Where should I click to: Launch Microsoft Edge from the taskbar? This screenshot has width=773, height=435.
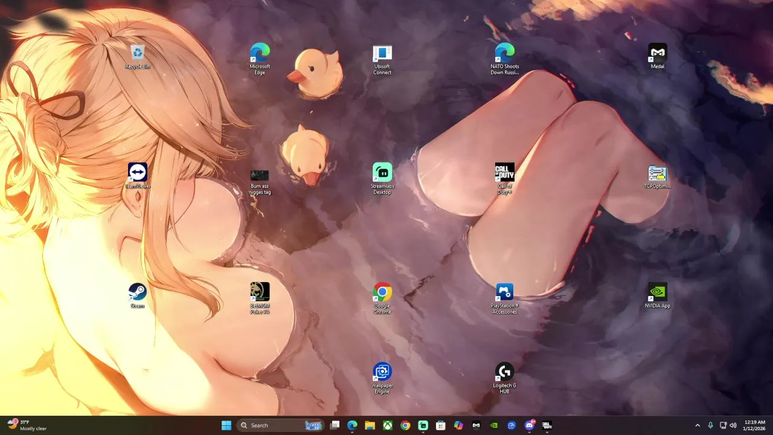pos(352,425)
